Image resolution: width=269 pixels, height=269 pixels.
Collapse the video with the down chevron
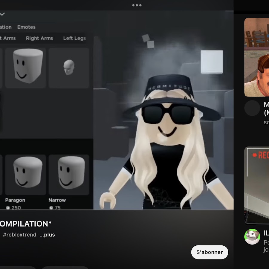(2, 14)
